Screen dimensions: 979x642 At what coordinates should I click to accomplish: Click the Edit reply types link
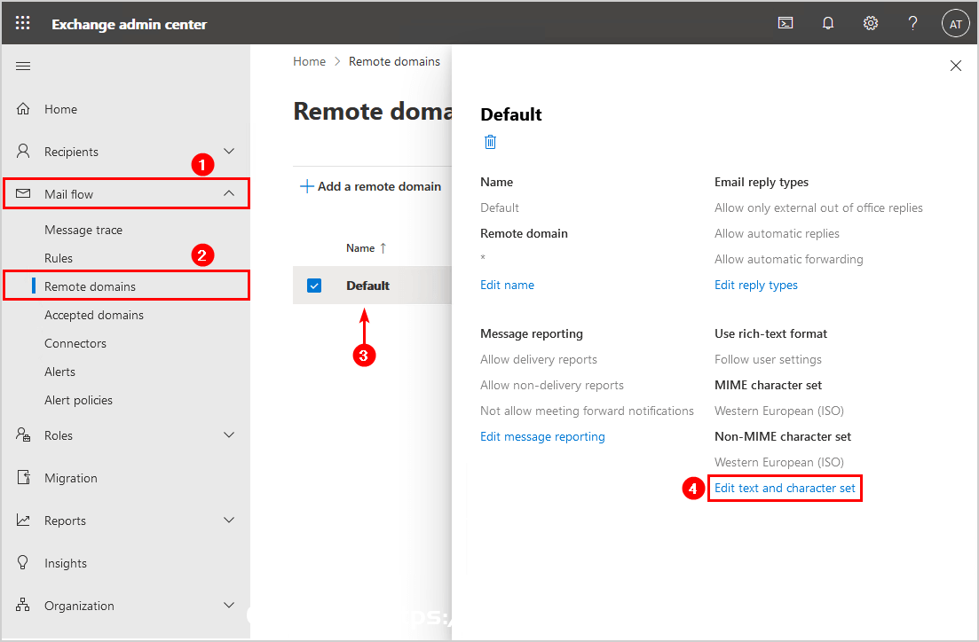click(x=756, y=286)
